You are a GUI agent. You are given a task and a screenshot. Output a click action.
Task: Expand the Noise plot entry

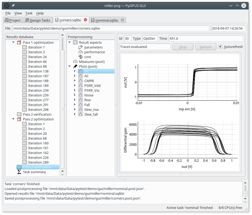[x=75, y=95]
